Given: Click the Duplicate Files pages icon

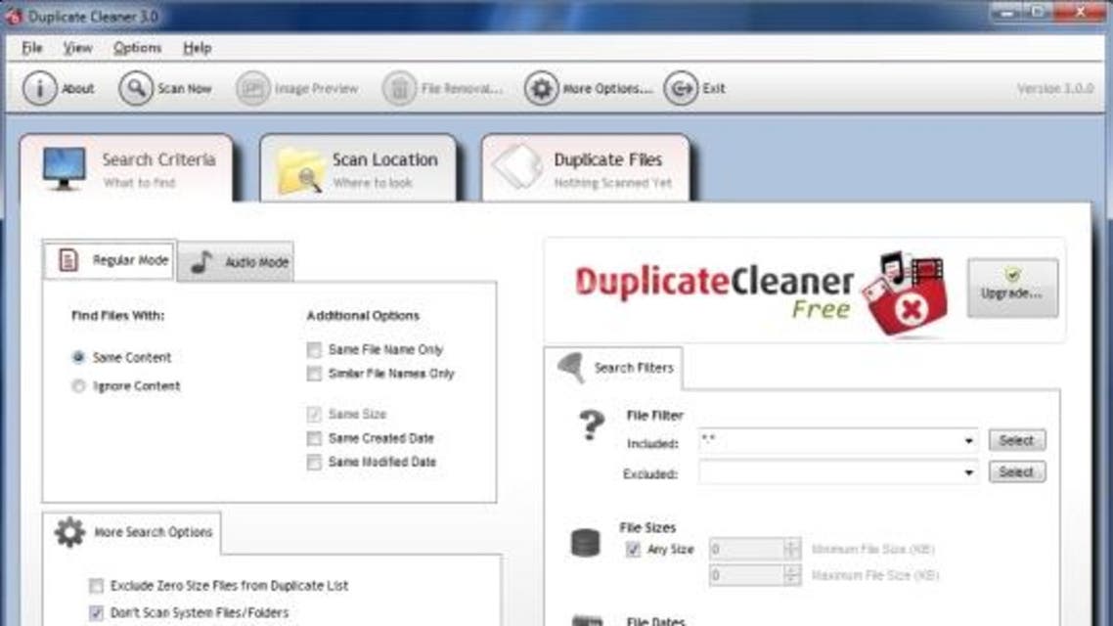Looking at the screenshot, I should (518, 167).
